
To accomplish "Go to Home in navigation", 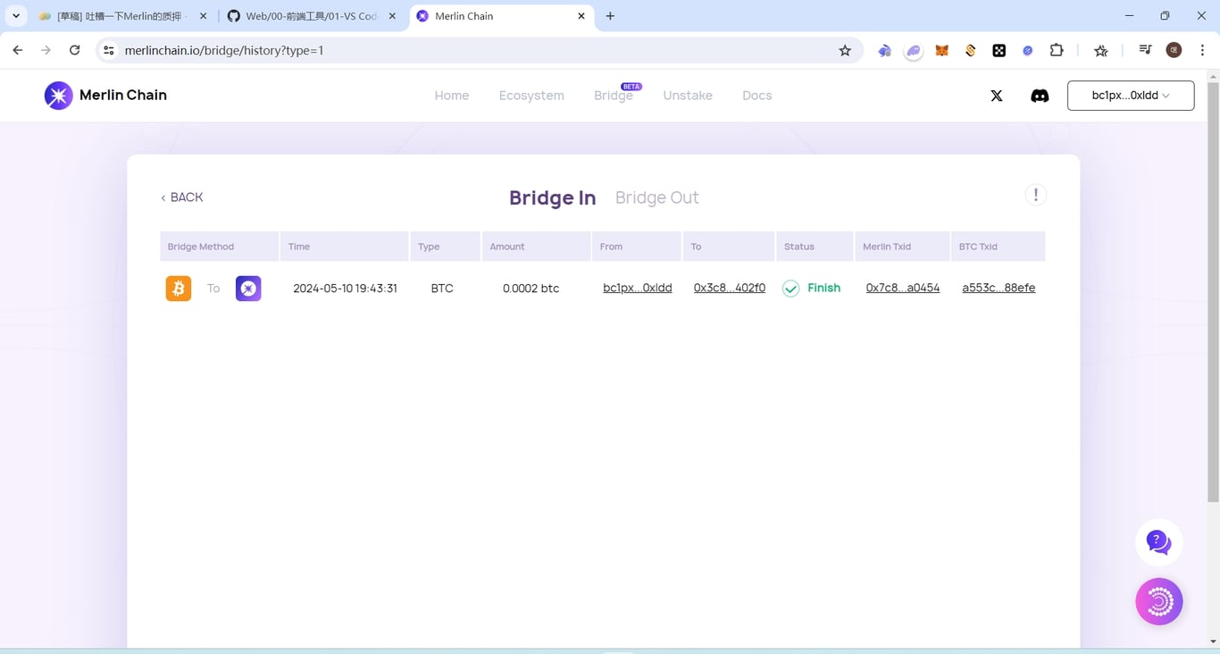I will click(x=452, y=96).
